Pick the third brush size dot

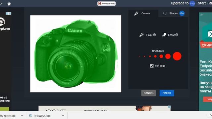pyautogui.click(x=150, y=57)
